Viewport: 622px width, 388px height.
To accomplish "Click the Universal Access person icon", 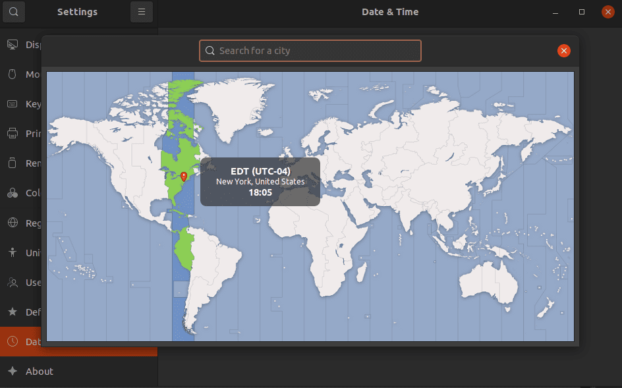I will [13, 252].
